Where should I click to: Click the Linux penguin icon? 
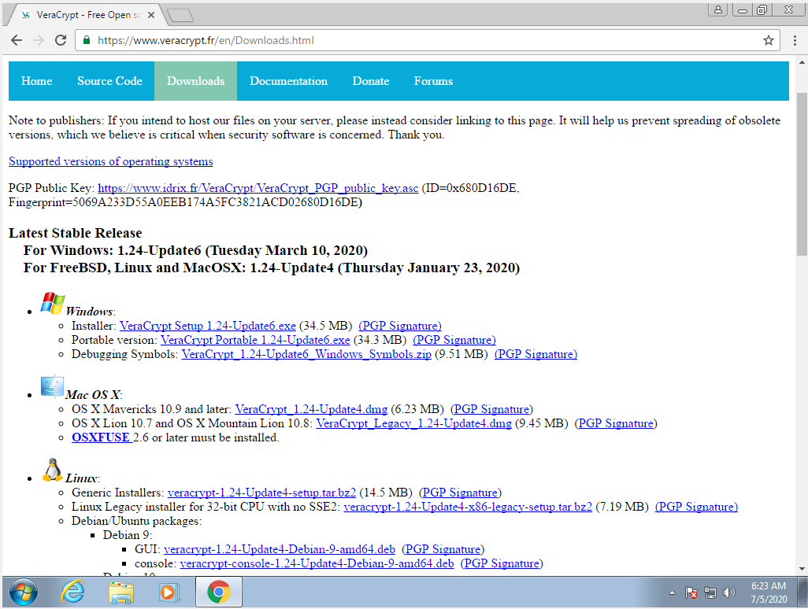[x=53, y=471]
